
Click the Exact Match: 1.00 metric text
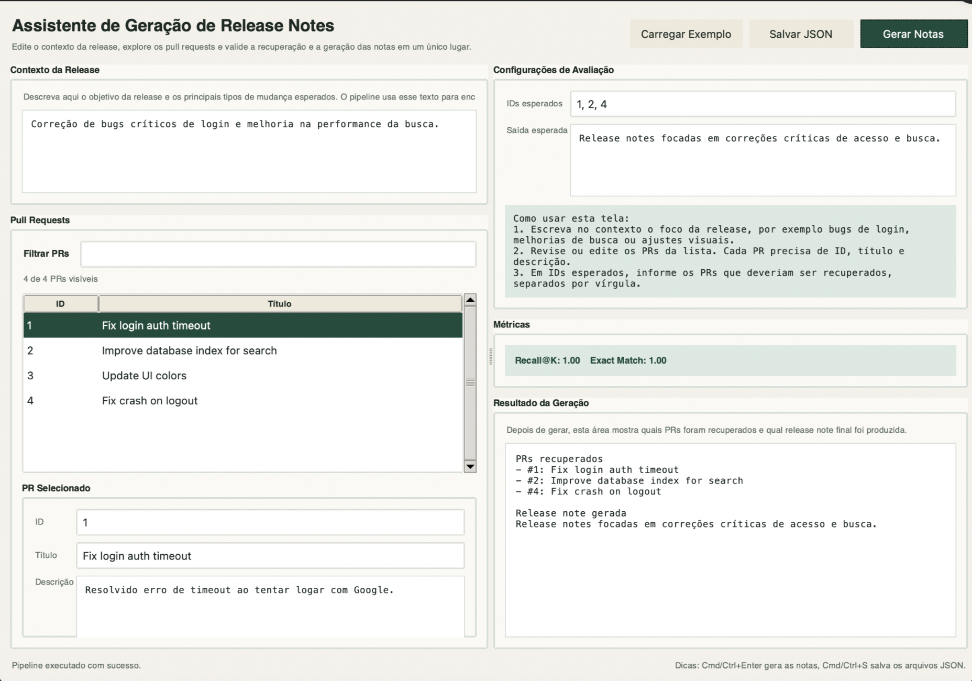pyautogui.click(x=628, y=360)
